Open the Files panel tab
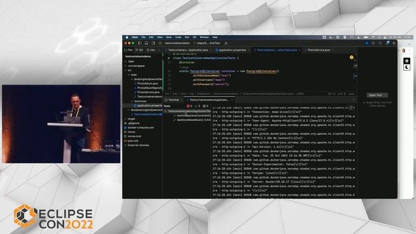The height and width of the screenshot is (234, 416). coord(129,50)
